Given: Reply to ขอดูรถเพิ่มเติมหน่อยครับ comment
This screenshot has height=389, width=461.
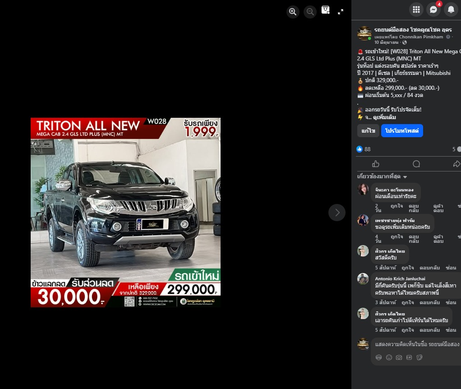Looking at the screenshot, I should [414, 239].
